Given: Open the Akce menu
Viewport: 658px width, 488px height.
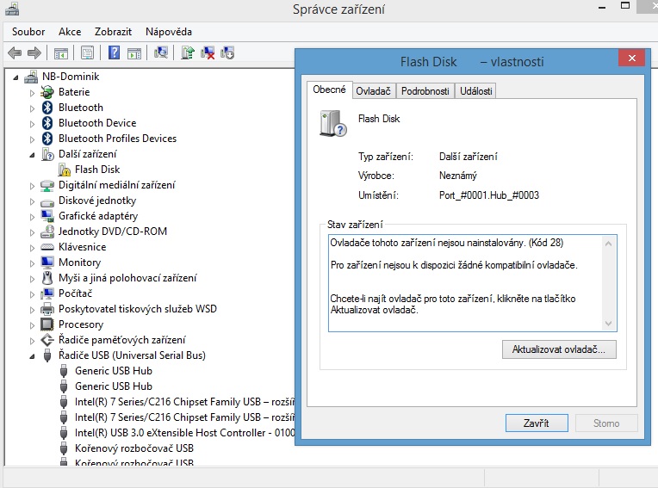Looking at the screenshot, I should pos(70,32).
